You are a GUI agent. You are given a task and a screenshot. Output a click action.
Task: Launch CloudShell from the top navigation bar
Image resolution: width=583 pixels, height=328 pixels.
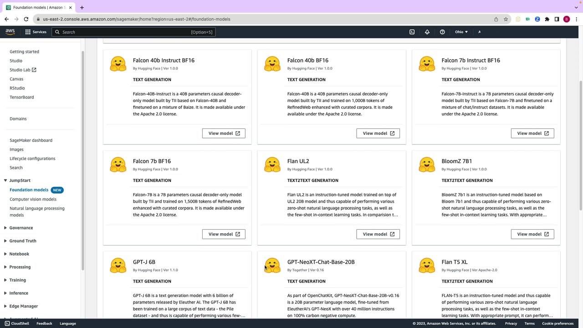(412, 32)
